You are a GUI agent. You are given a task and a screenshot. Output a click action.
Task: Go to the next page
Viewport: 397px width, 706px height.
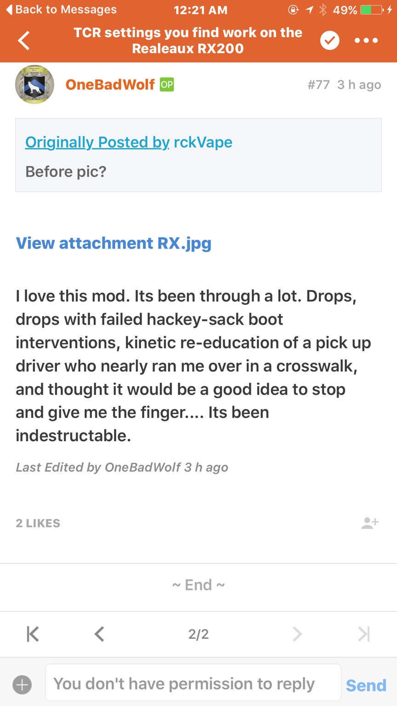[297, 634]
